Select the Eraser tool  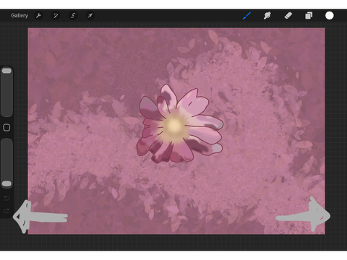(288, 16)
